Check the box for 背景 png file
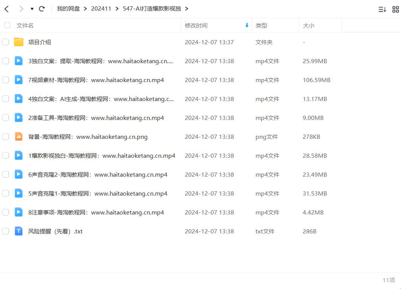401x289 pixels. click(x=6, y=137)
